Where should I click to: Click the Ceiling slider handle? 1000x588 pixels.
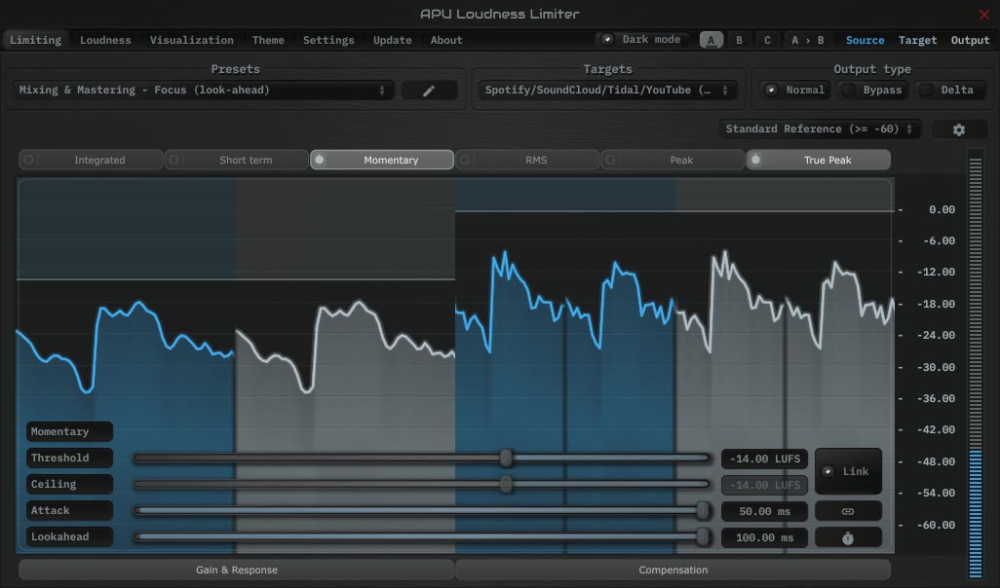tap(506, 484)
